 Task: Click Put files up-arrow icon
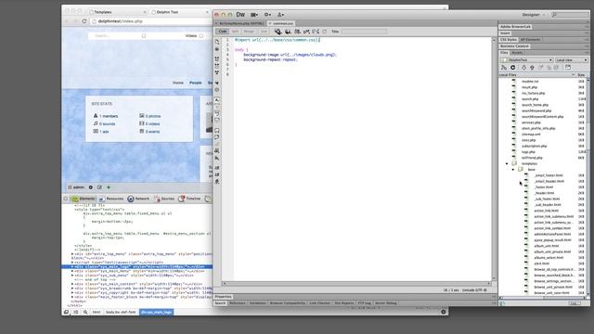point(532,68)
